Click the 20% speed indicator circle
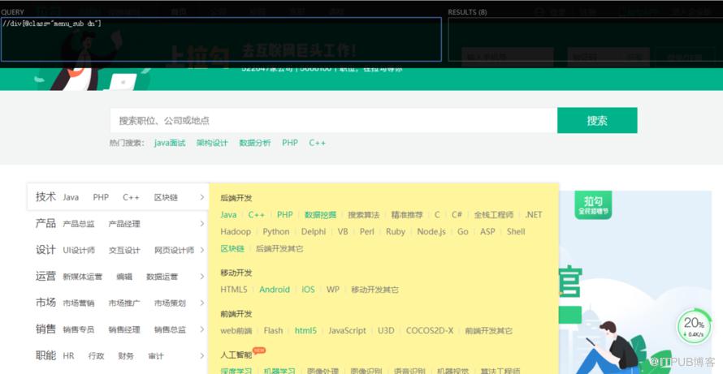The image size is (723, 374). 693,325
